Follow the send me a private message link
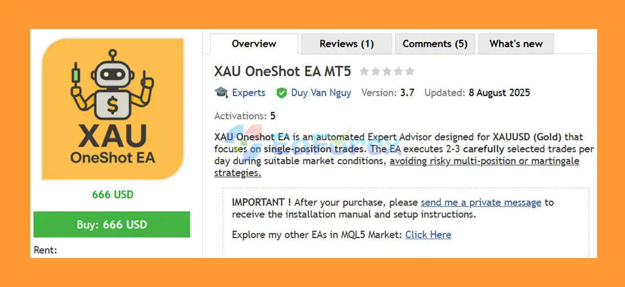Viewport: 625px width, 287px height. [x=481, y=202]
